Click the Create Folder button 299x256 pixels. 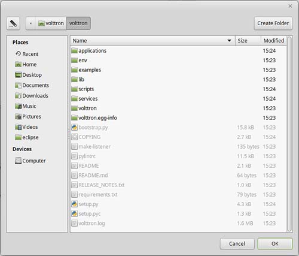[x=273, y=23]
